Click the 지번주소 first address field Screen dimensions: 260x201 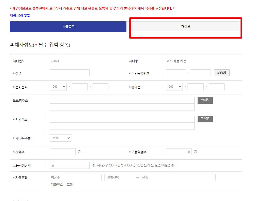click(122, 119)
